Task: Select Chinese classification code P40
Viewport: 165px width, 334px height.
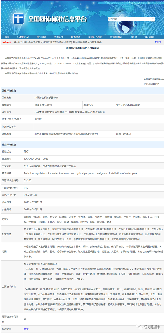Action: (26, 188)
